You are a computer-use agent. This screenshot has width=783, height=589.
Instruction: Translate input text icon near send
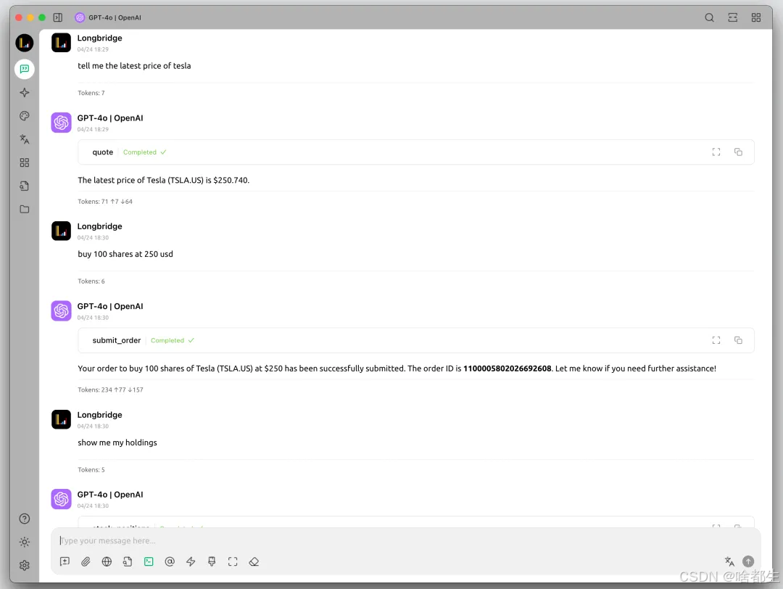pos(729,561)
